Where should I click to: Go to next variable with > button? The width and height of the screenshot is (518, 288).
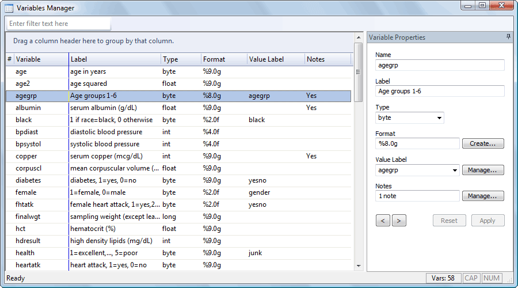[399, 221]
